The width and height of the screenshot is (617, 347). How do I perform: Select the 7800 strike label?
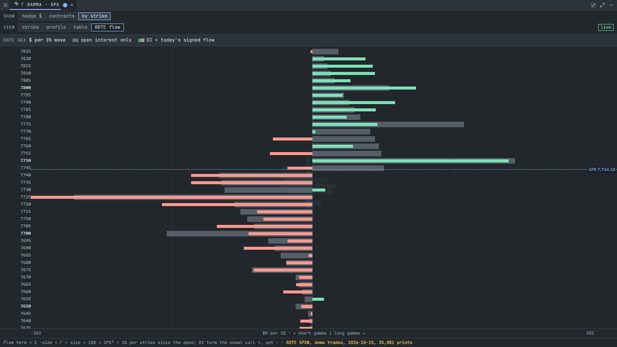(x=26, y=88)
